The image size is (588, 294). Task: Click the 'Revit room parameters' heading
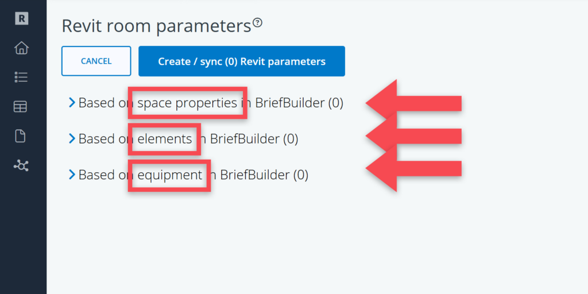(x=156, y=26)
